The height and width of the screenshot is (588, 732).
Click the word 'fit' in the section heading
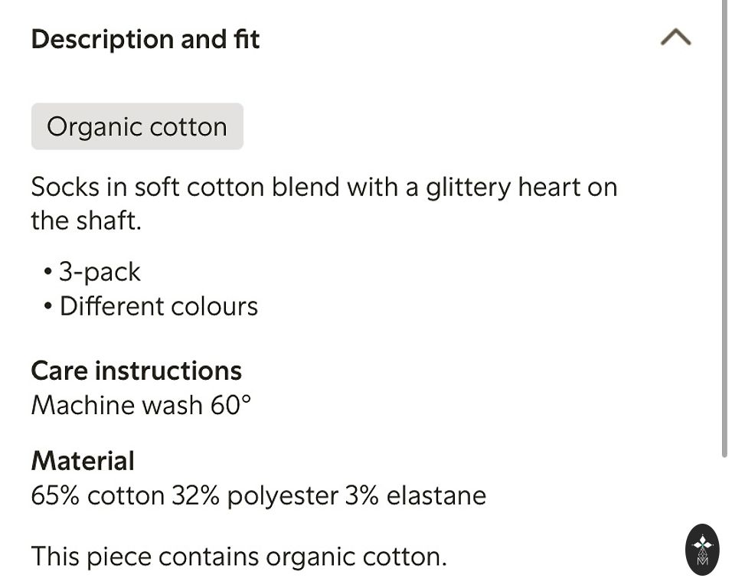coord(247,39)
